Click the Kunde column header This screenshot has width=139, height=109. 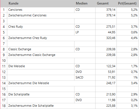[x=41, y=3]
